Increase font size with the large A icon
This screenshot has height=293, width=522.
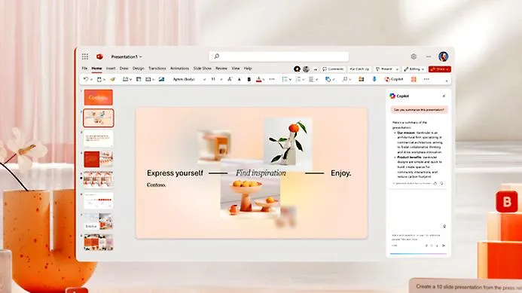coord(230,79)
